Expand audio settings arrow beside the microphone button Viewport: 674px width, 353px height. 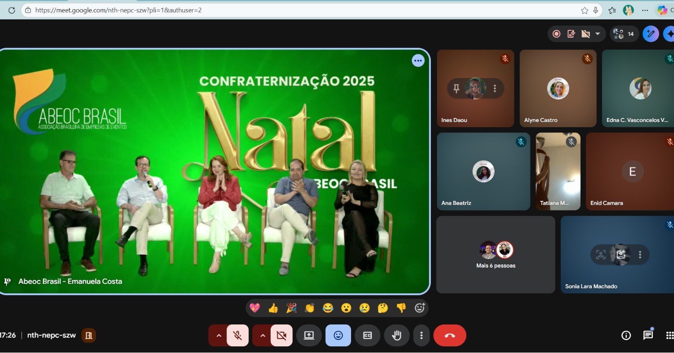pyautogui.click(x=218, y=335)
